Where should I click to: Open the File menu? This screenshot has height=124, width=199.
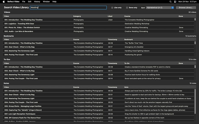(x=23, y=2)
